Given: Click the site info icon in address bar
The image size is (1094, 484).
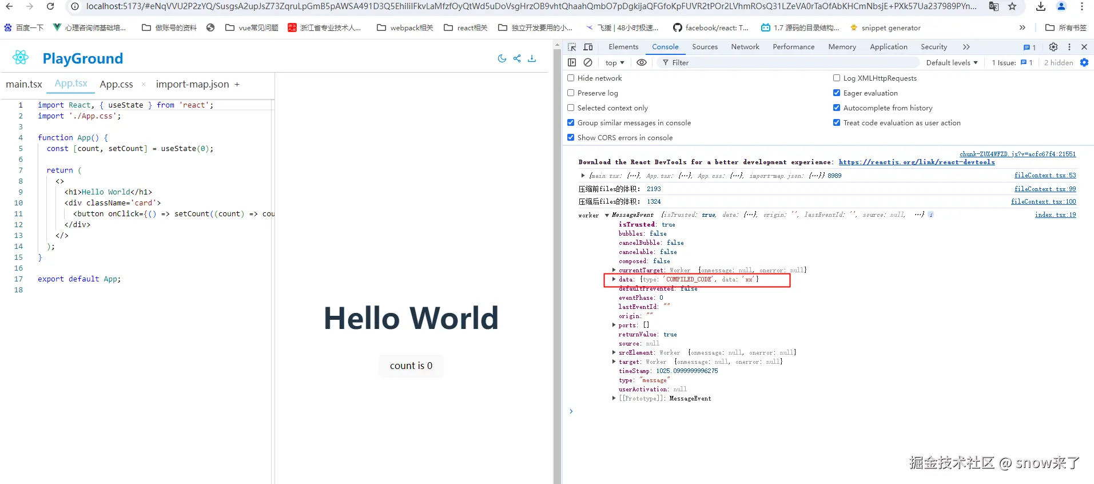Looking at the screenshot, I should (x=74, y=6).
